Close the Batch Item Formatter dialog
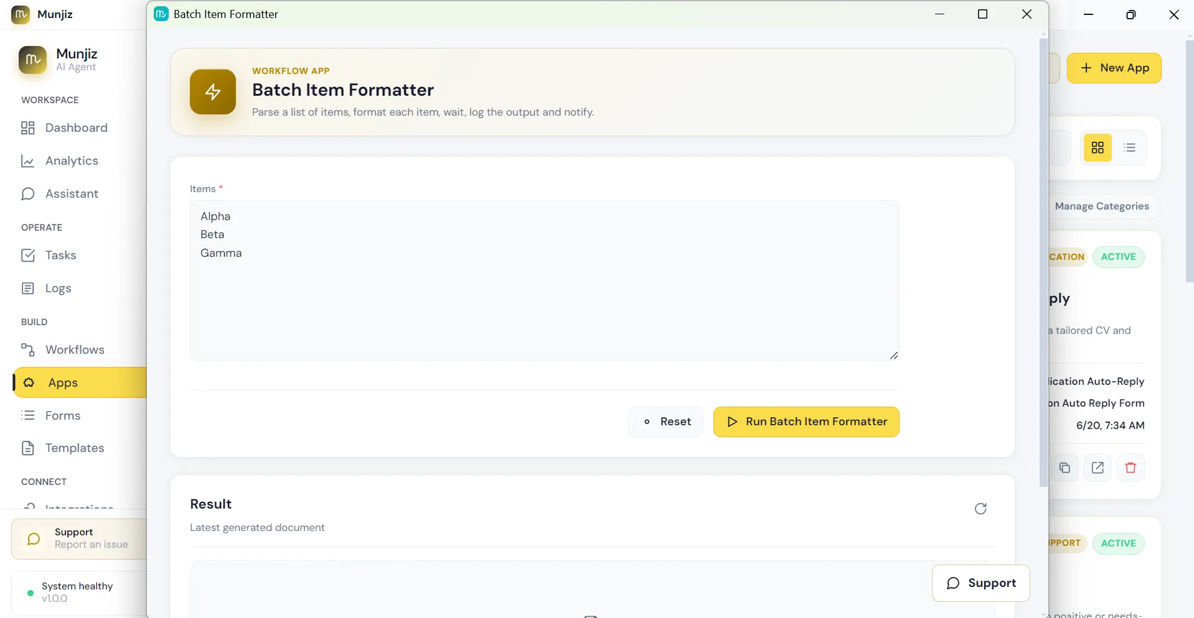Image resolution: width=1194 pixels, height=618 pixels. coord(1027,14)
